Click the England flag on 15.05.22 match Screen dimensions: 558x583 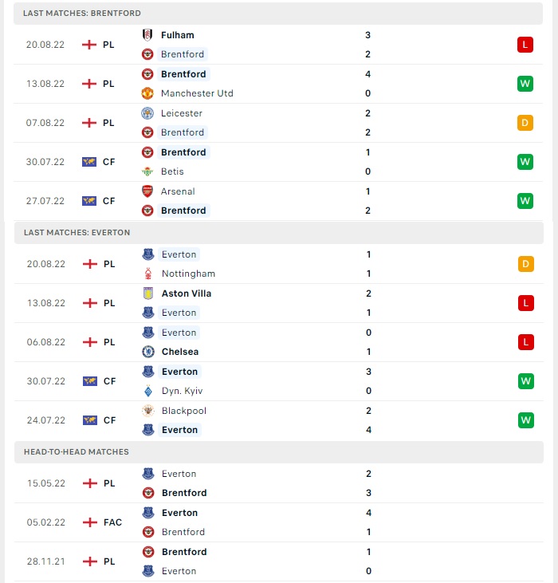point(90,483)
